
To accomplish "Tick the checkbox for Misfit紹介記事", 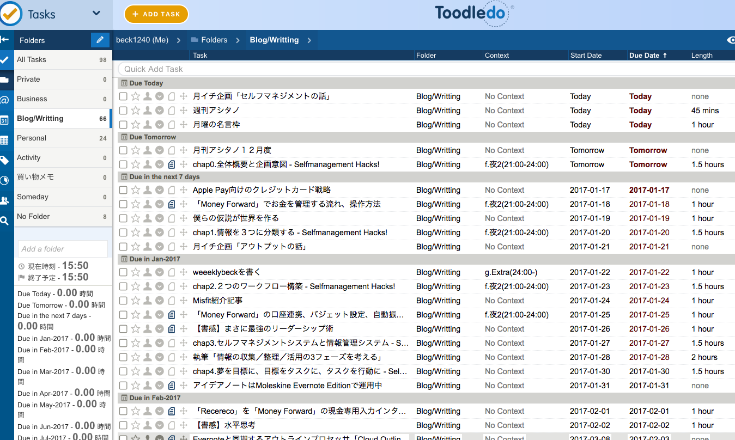I will (x=124, y=301).
